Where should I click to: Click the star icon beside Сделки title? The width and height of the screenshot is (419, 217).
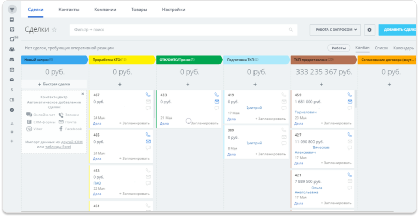(54, 30)
